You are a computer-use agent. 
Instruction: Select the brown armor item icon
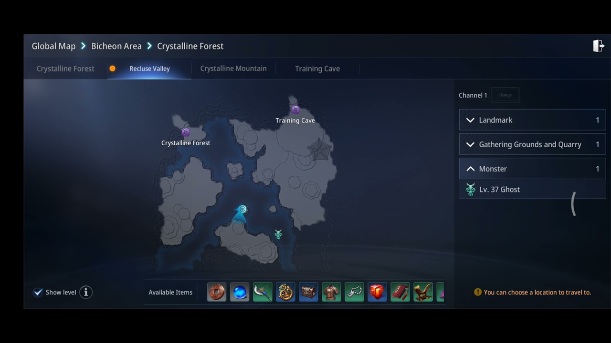tap(331, 292)
